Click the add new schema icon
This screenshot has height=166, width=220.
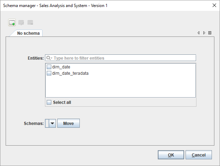pyautogui.click(x=12, y=23)
